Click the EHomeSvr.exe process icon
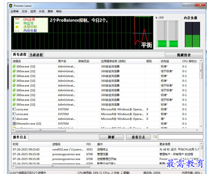The height and width of the screenshot is (174, 207). pyautogui.click(x=14, y=124)
